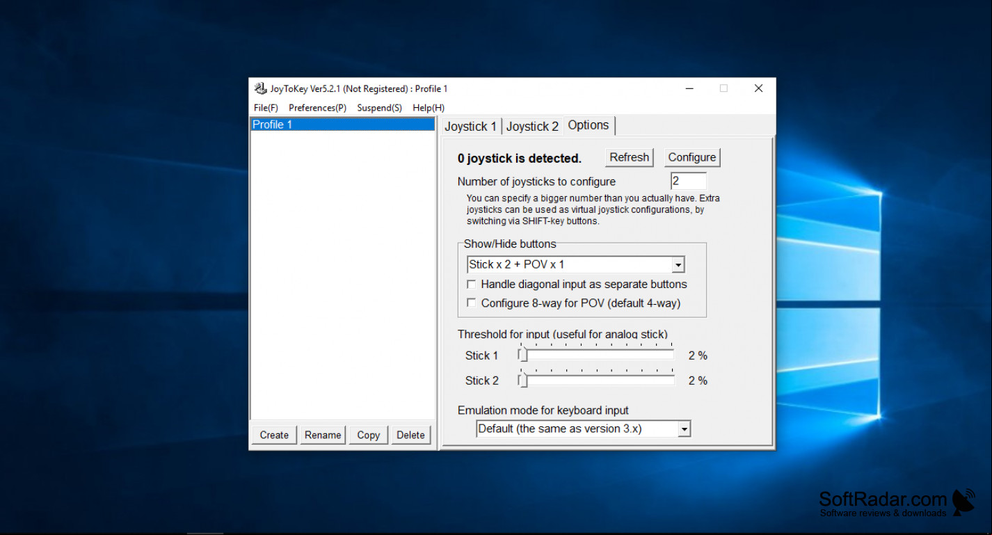Click the Configure button

(x=692, y=157)
